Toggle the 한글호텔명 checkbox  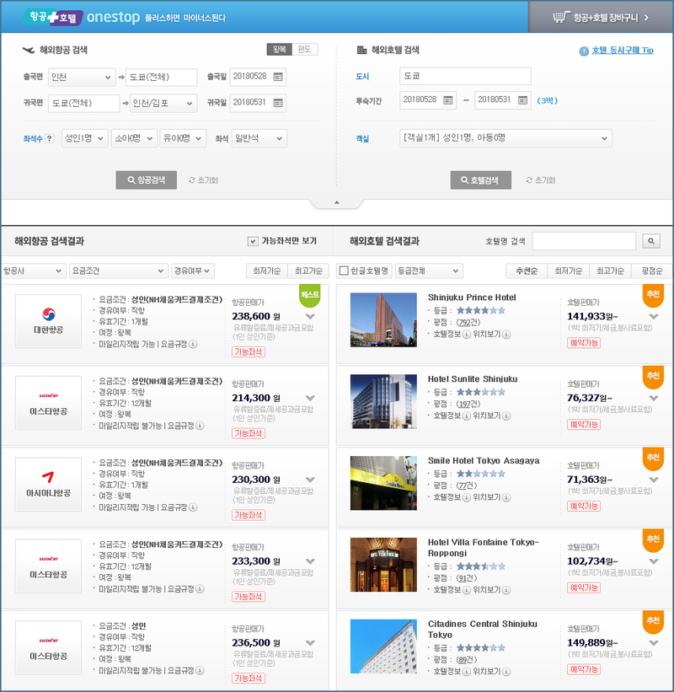coord(344,271)
